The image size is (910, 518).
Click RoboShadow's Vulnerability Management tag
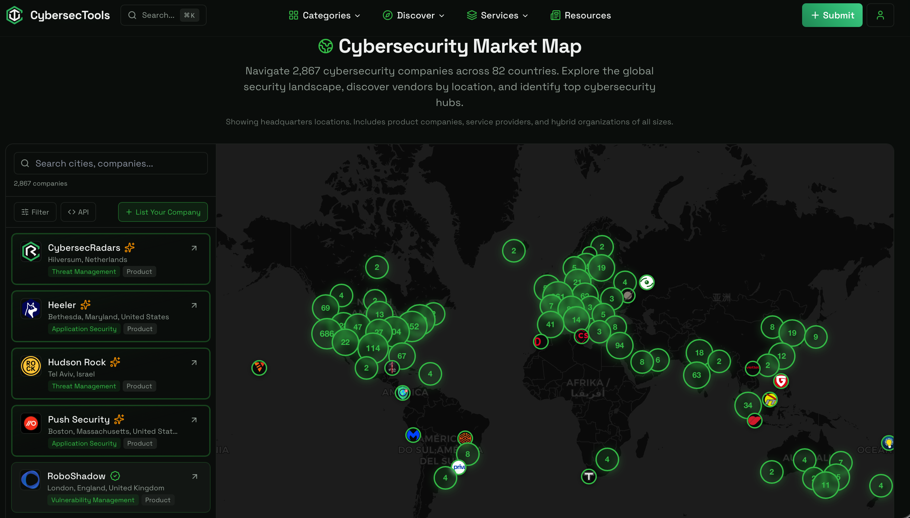93,500
